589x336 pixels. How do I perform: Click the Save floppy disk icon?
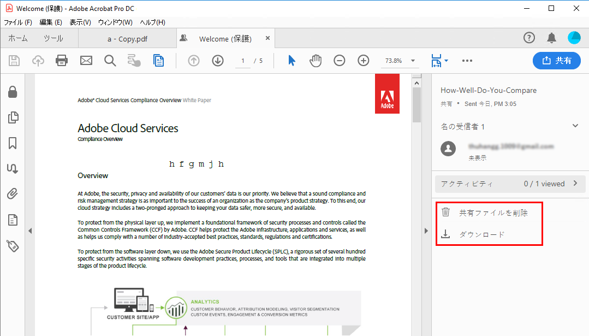[x=14, y=61]
